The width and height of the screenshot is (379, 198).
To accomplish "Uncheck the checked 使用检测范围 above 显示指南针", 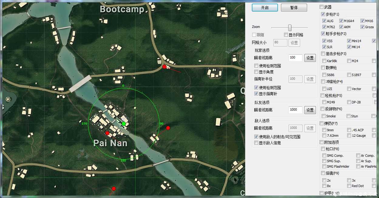I will click(x=256, y=88).
